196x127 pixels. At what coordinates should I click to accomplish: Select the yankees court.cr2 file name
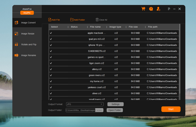(x=97, y=87)
